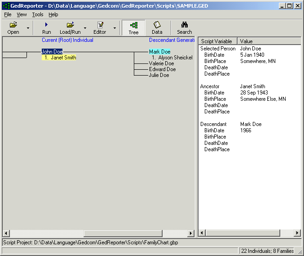
Task: Expand the Load/Run dropdown arrow
Action: click(85, 28)
